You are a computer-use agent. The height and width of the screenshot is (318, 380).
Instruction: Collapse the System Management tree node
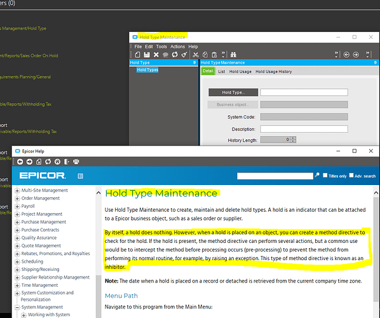tap(17, 307)
